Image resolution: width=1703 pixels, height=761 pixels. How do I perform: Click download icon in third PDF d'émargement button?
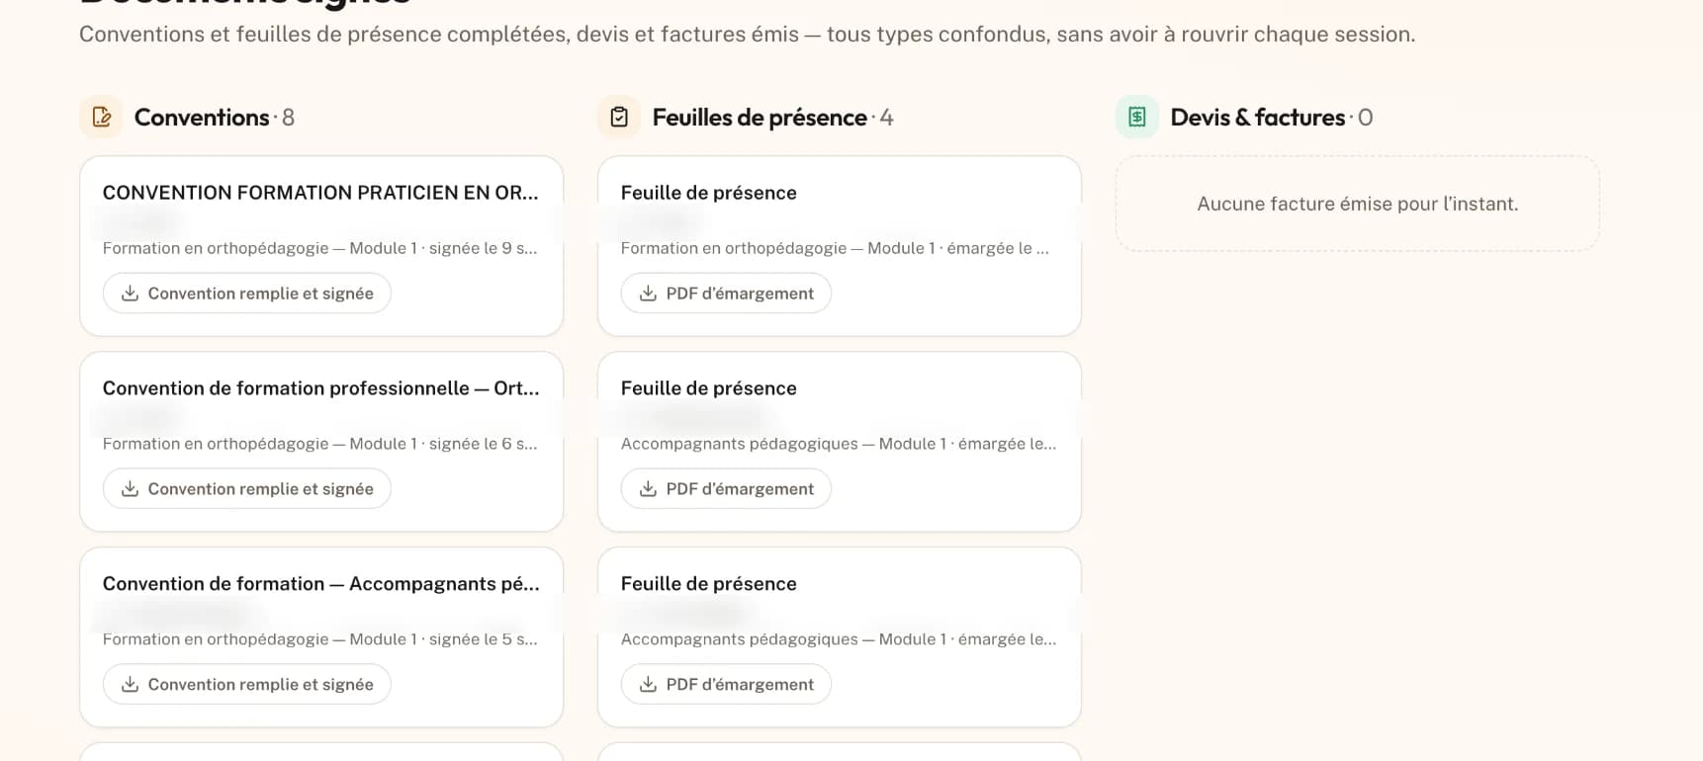[648, 685]
